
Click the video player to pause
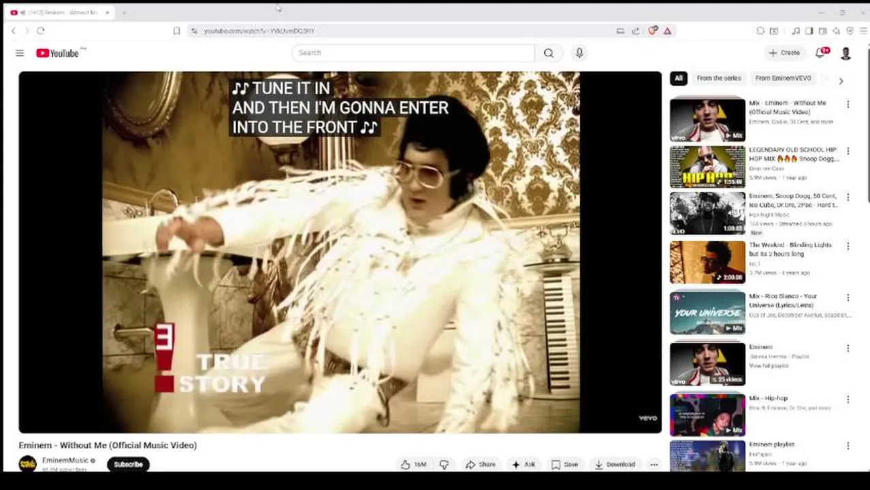point(340,252)
